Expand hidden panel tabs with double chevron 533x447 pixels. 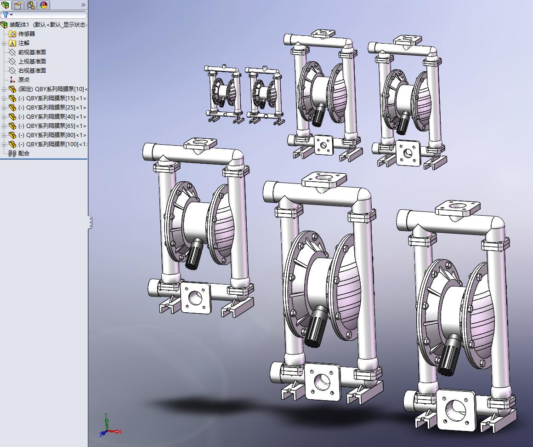83,5
